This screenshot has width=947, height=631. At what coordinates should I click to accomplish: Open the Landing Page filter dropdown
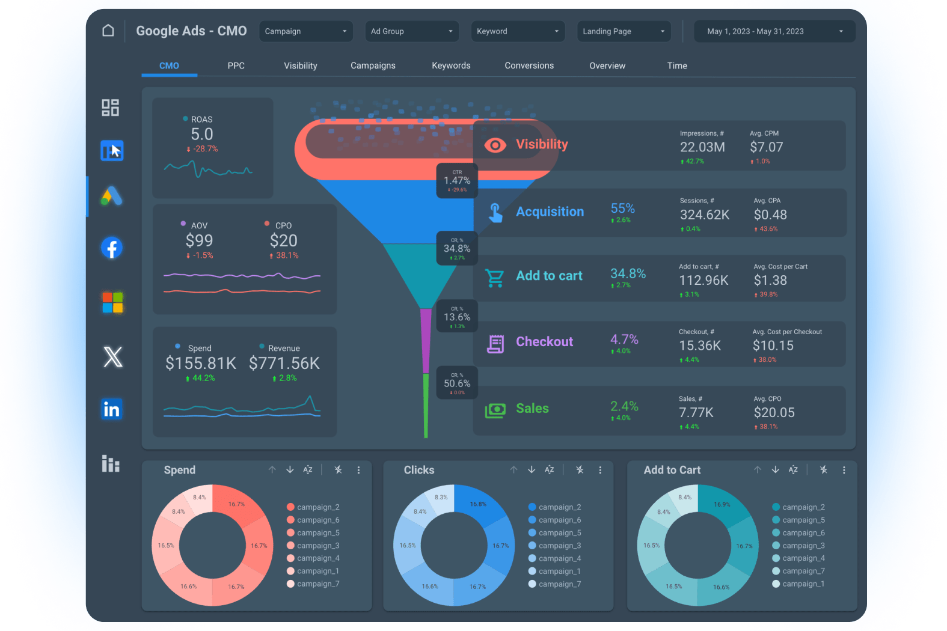tap(624, 31)
